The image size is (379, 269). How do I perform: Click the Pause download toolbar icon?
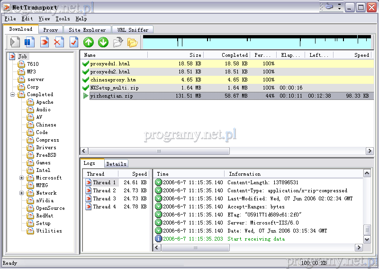click(29, 43)
